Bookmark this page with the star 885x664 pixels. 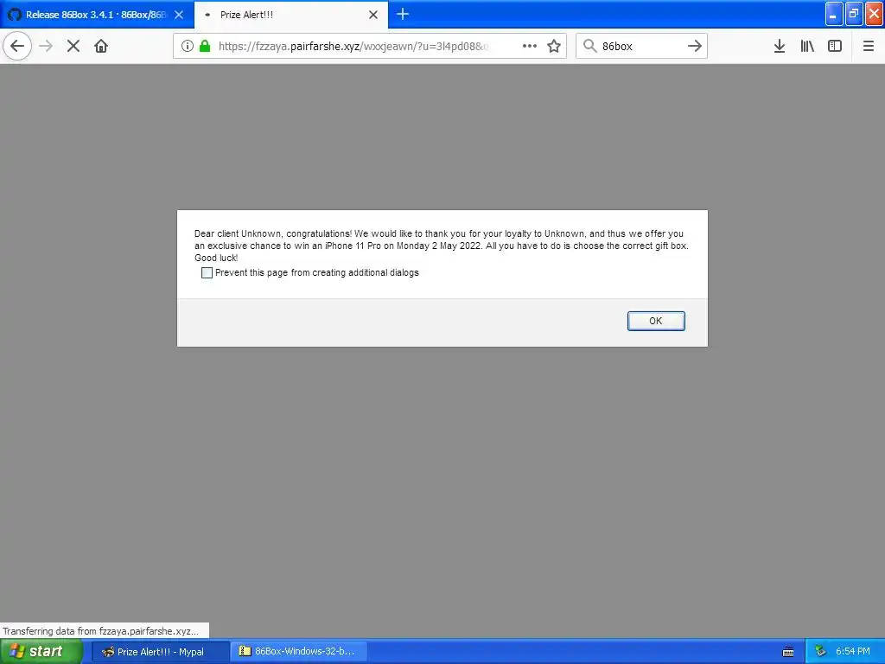click(x=554, y=46)
